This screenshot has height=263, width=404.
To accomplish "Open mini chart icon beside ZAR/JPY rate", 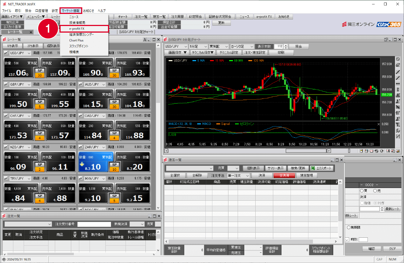I will pyautogui.click(x=81, y=147).
